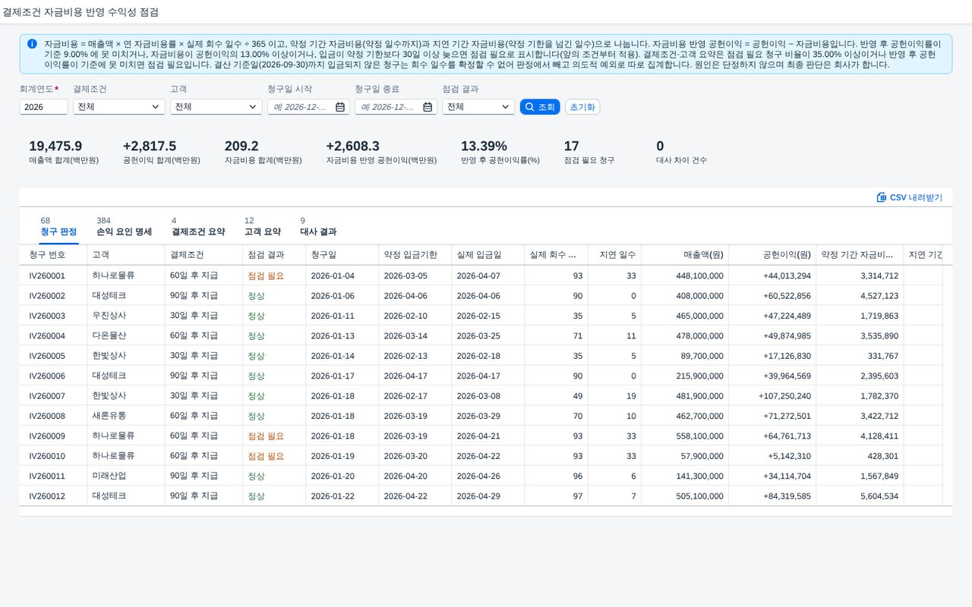Download data via CSV 내려받기
This screenshot has height=607, width=972.
tap(910, 197)
